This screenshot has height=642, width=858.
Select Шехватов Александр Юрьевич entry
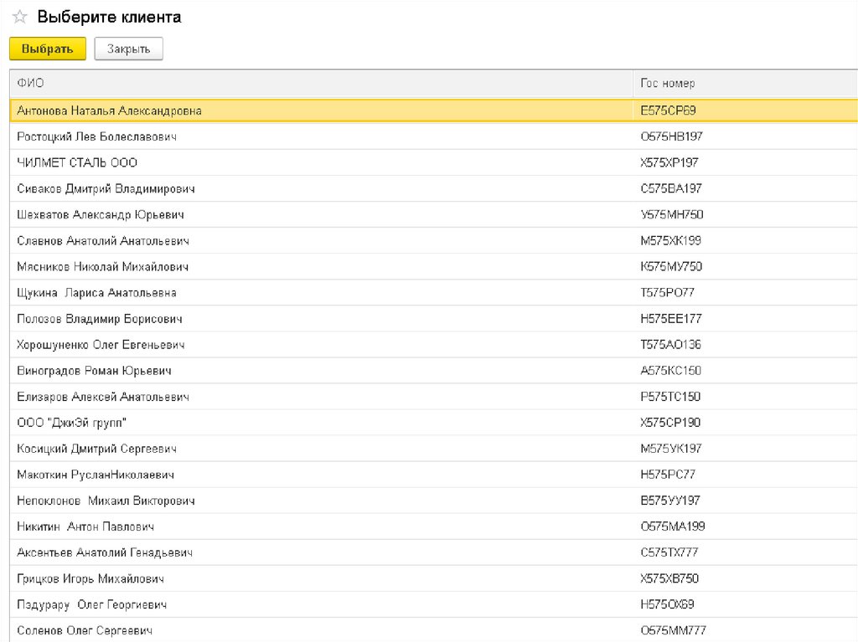pos(100,214)
